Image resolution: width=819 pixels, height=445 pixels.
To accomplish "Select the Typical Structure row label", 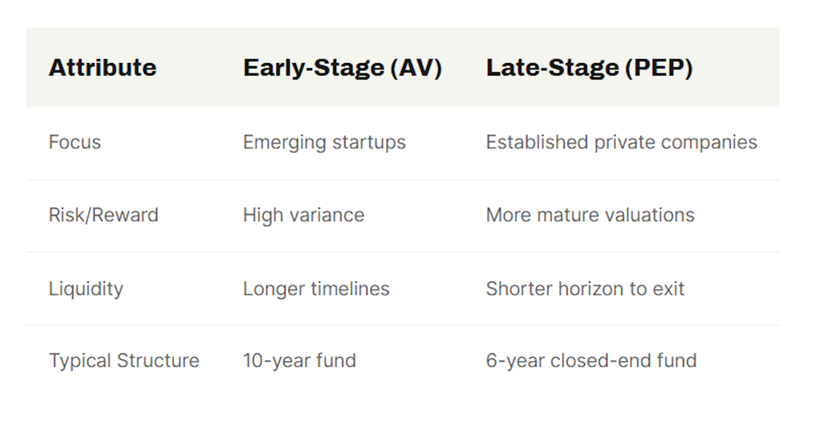I will click(x=124, y=361).
